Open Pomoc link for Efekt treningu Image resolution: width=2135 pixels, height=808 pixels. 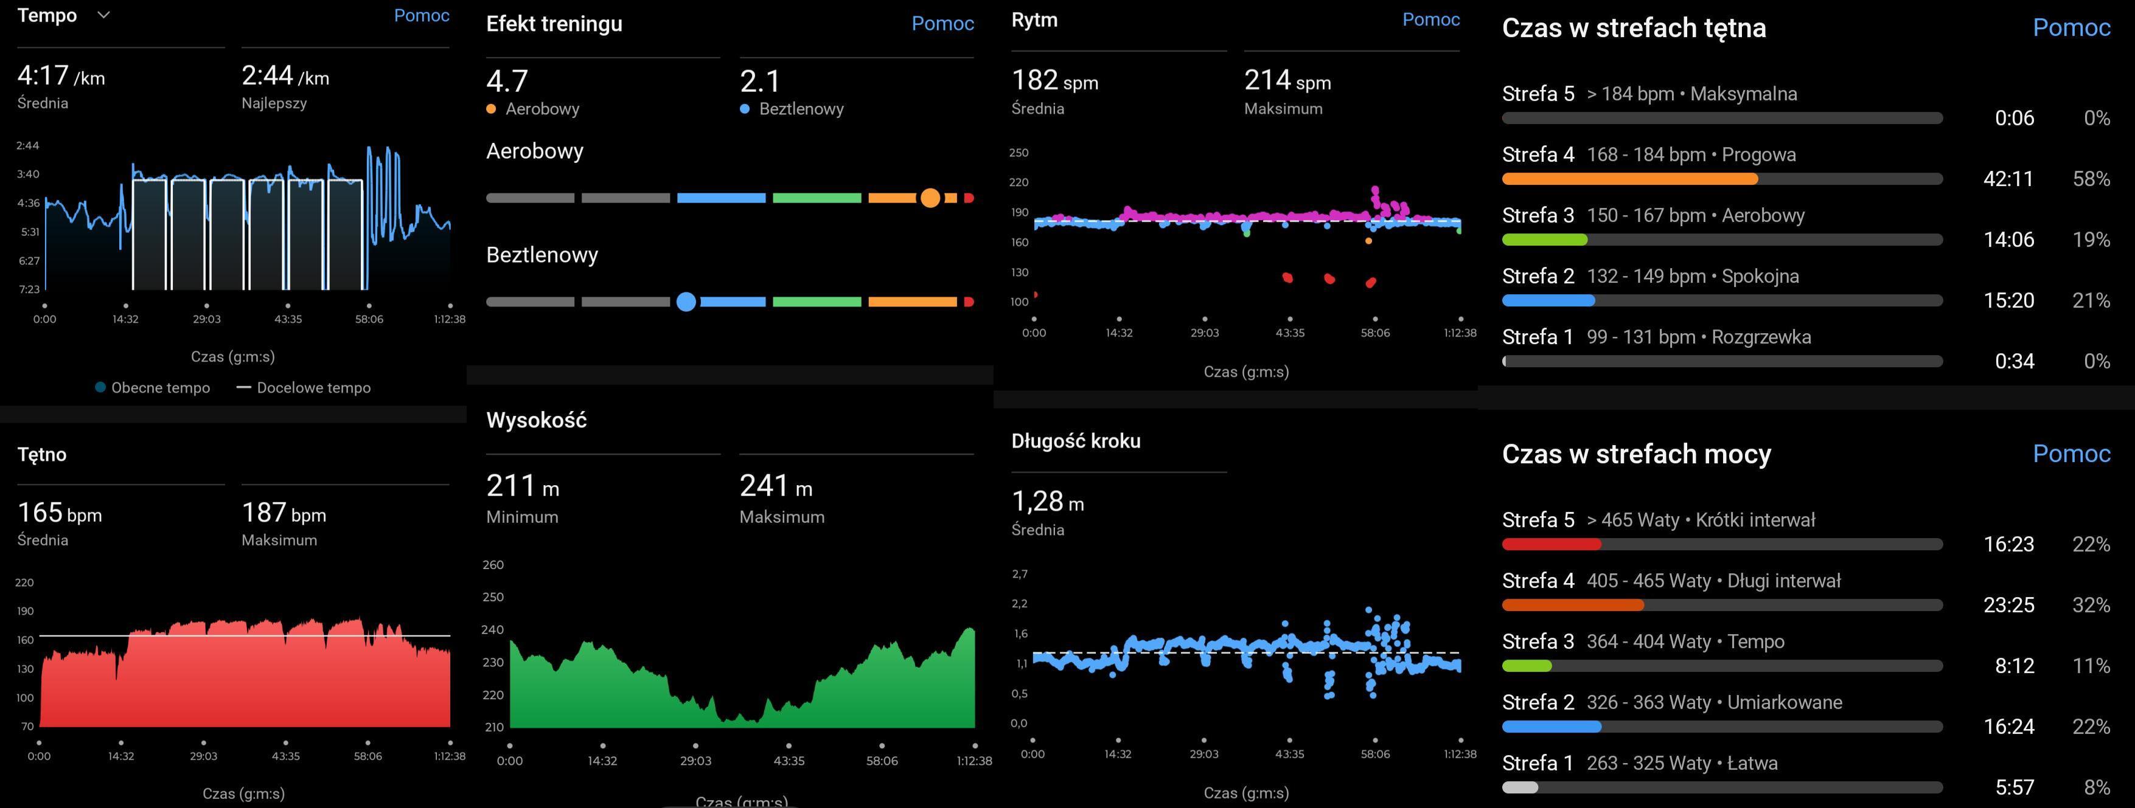942,23
